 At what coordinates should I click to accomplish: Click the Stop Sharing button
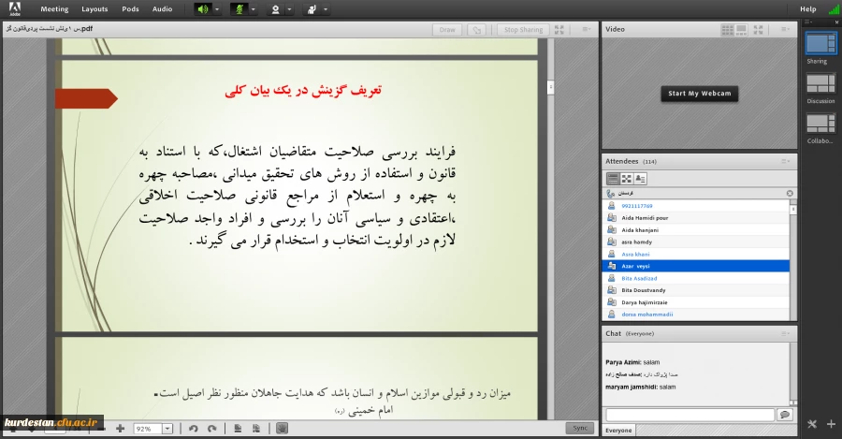click(523, 30)
